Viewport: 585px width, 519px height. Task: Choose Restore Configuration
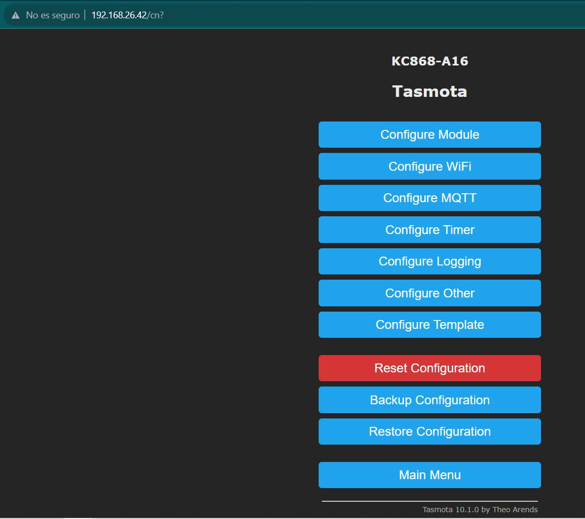click(429, 432)
